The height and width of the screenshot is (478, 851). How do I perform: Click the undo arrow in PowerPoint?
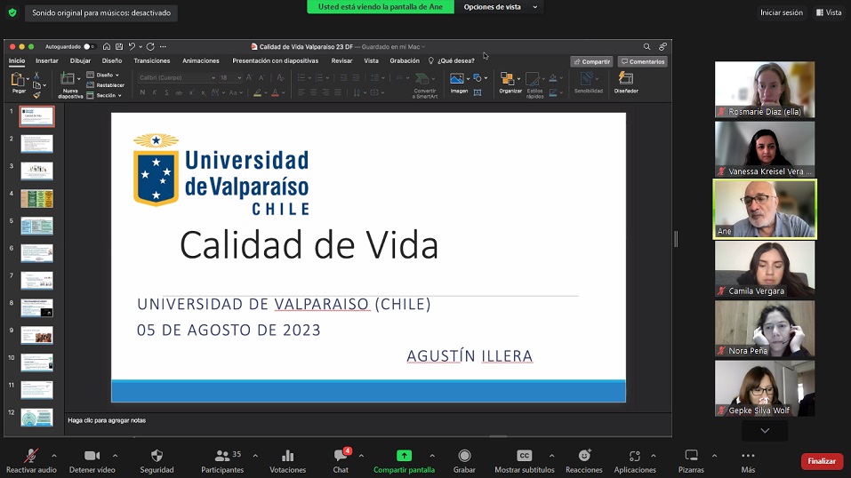tap(132, 47)
